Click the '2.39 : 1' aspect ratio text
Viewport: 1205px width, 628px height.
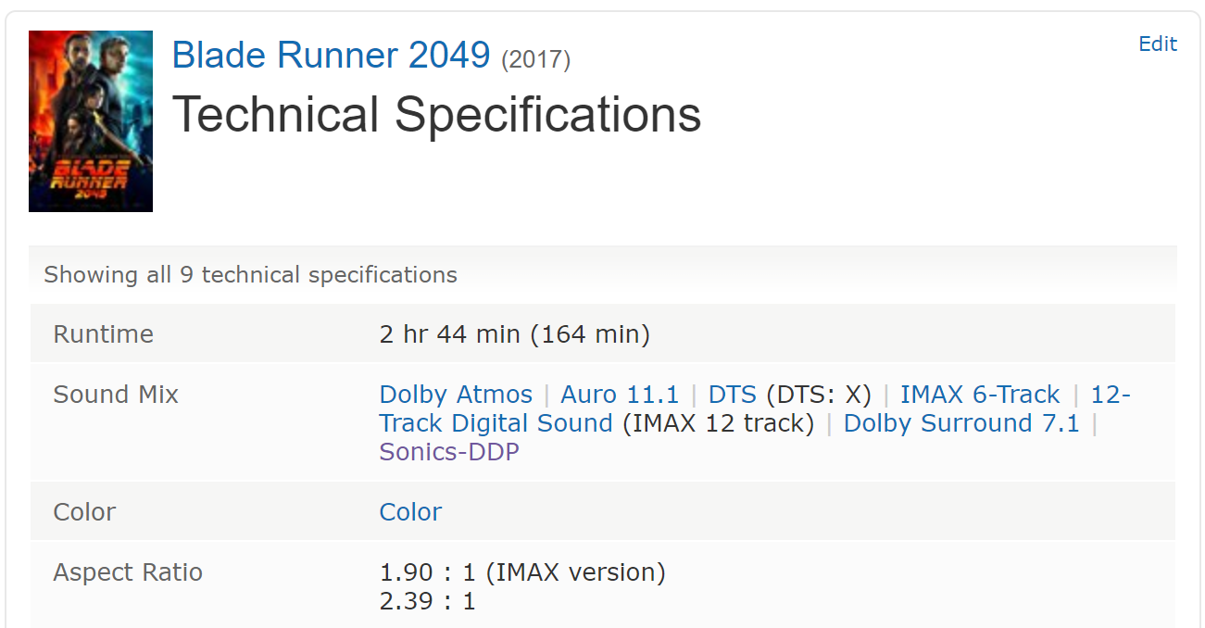427,601
